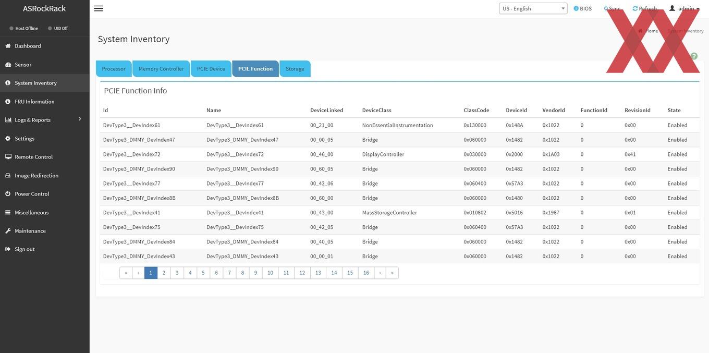Open Miscellaneous page
This screenshot has width=709, height=353.
pos(31,213)
